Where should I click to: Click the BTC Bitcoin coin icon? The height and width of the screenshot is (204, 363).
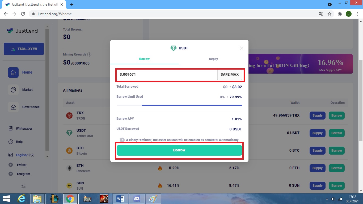pos(69,151)
